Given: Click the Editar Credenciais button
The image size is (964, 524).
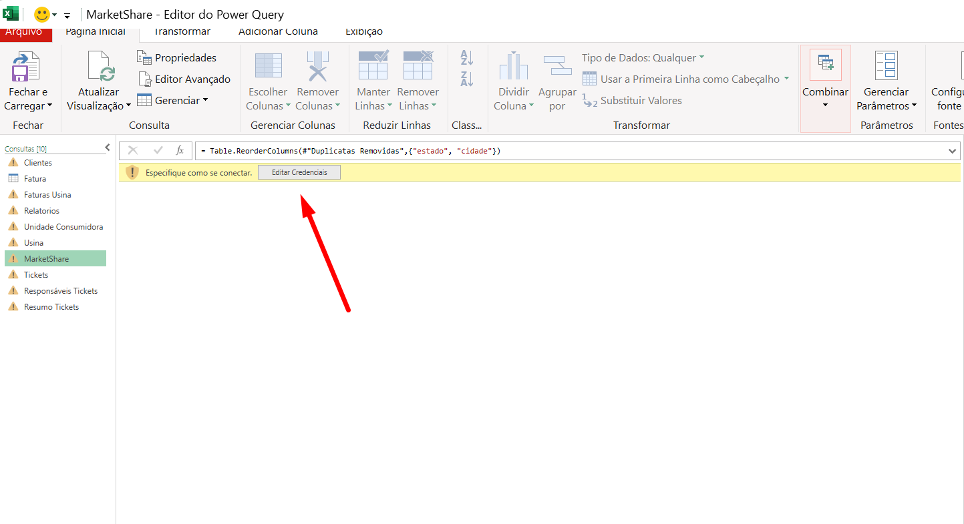Looking at the screenshot, I should coord(299,173).
